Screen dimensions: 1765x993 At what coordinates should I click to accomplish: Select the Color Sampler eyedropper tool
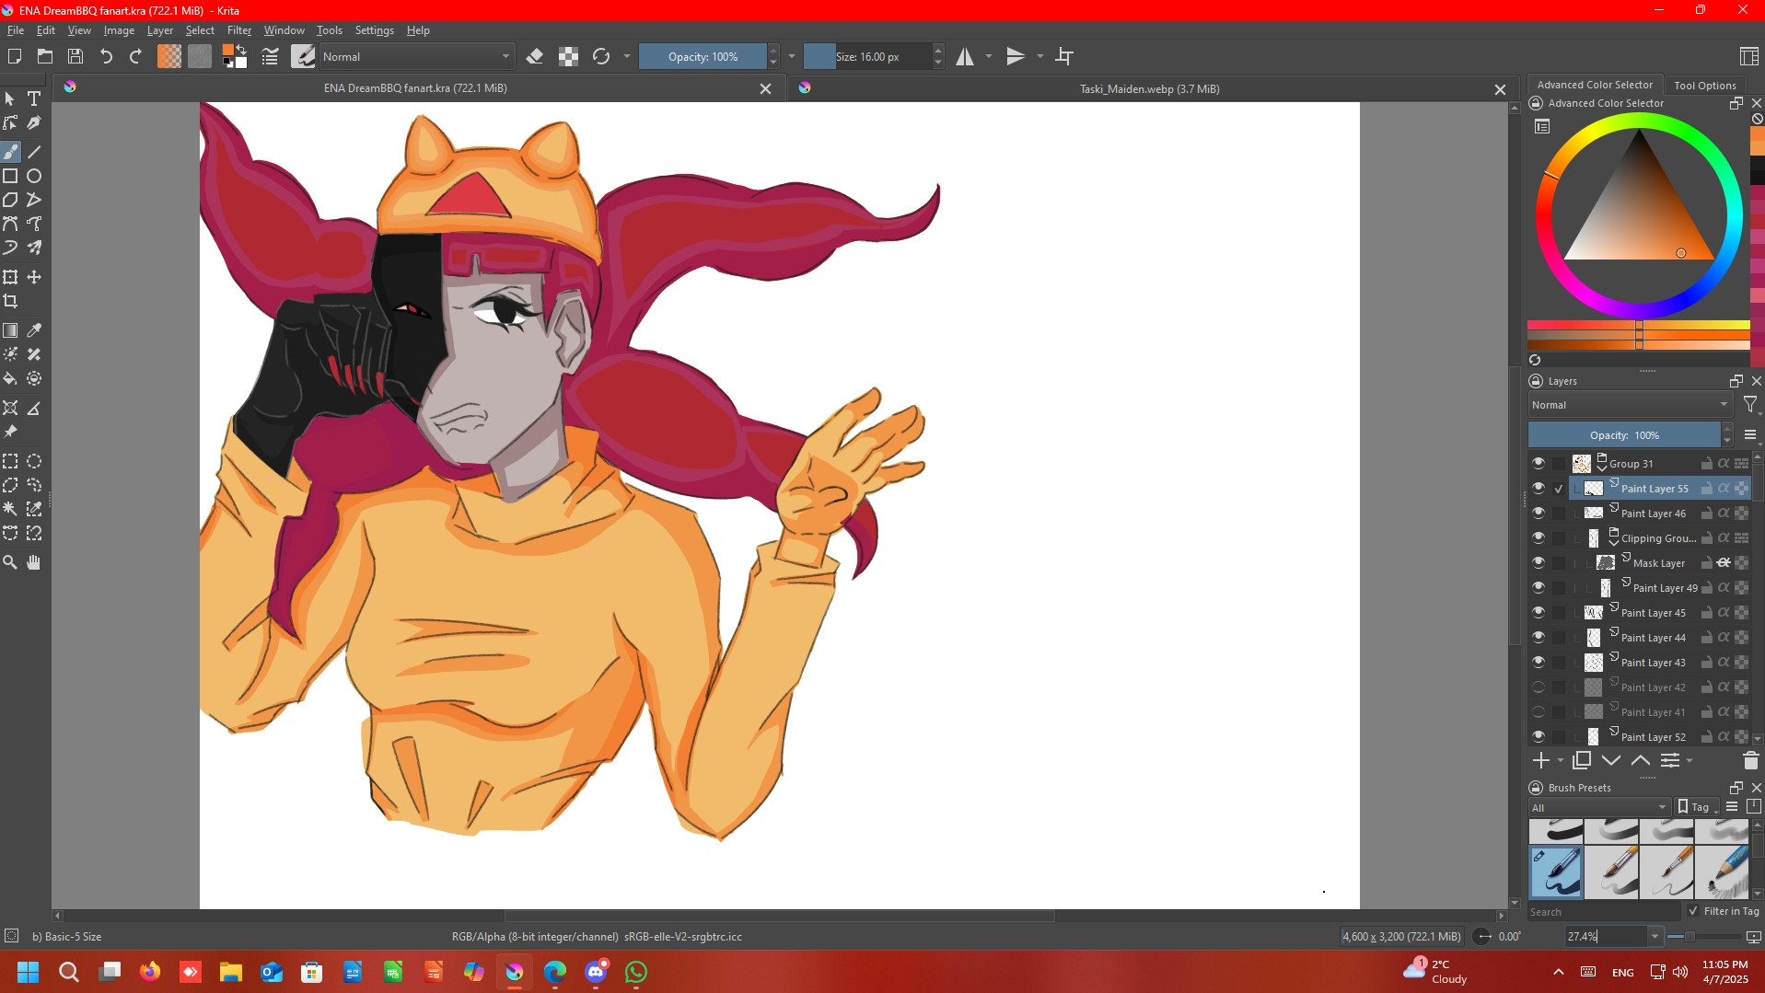(34, 330)
